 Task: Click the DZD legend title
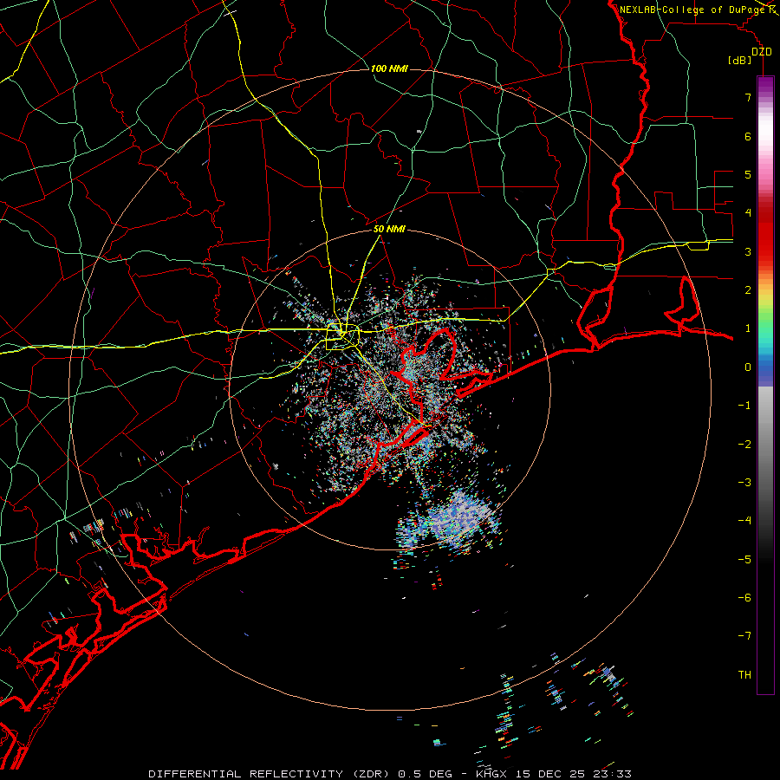pyautogui.click(x=762, y=52)
